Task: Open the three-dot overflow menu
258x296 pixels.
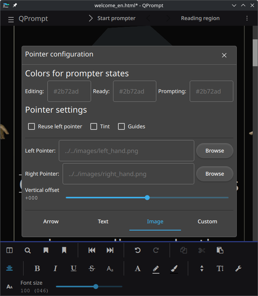Action: (x=247, y=18)
